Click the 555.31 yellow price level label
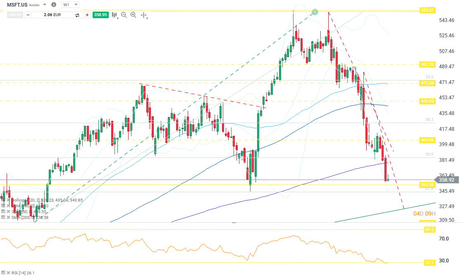463x276 pixels. point(428,10)
